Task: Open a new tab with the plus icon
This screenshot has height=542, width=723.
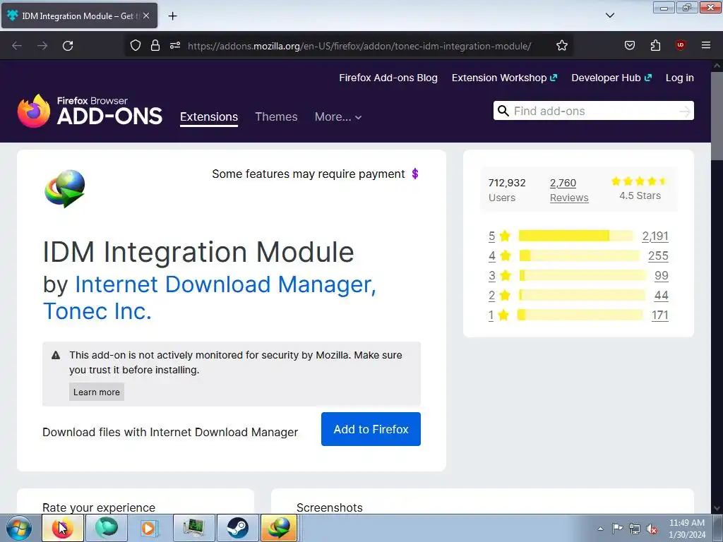Action: (x=172, y=16)
